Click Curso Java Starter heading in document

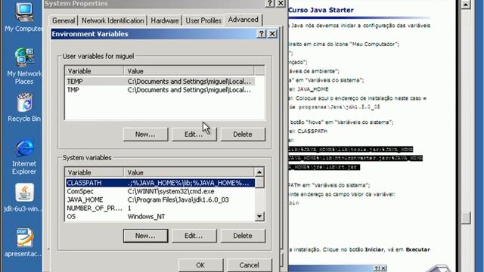321,10
